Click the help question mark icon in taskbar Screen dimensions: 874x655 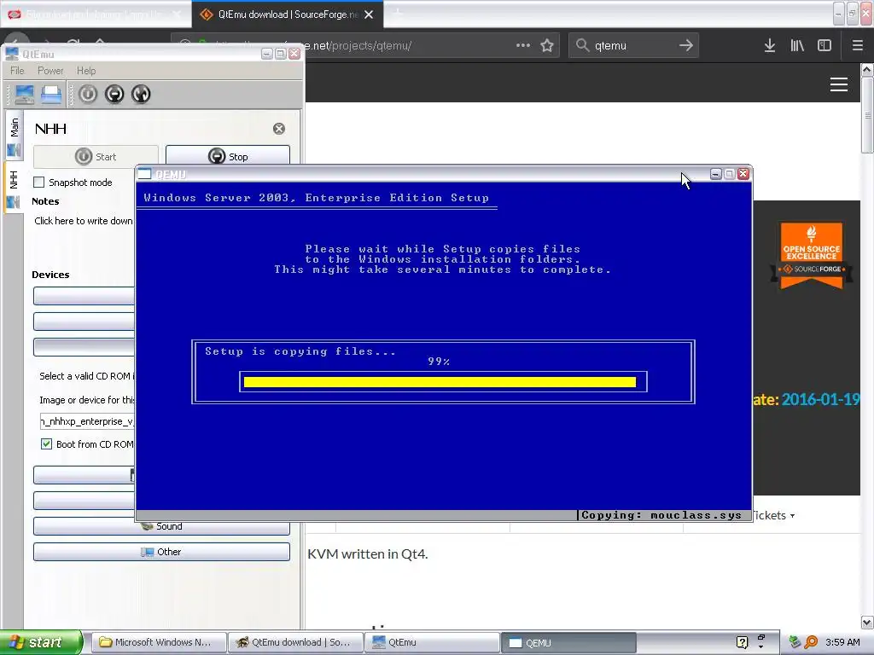point(742,642)
